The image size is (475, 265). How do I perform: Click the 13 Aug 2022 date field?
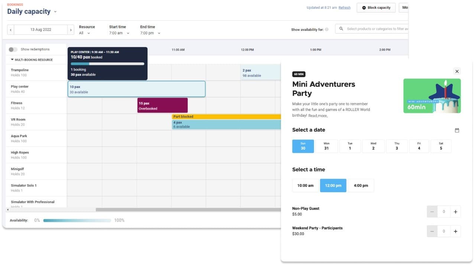[x=41, y=30]
